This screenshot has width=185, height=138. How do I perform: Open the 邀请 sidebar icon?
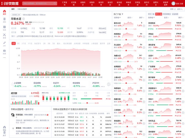point(4,35)
